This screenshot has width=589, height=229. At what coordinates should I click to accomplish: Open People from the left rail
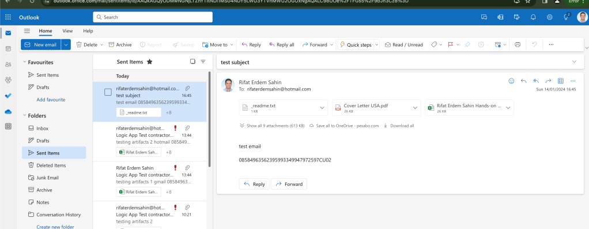coord(8,64)
